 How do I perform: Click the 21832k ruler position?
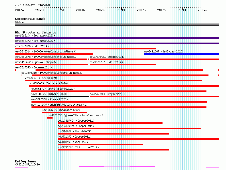[x=162, y=10]
